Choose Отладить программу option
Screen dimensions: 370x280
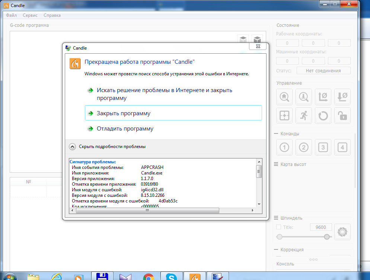(x=173, y=129)
